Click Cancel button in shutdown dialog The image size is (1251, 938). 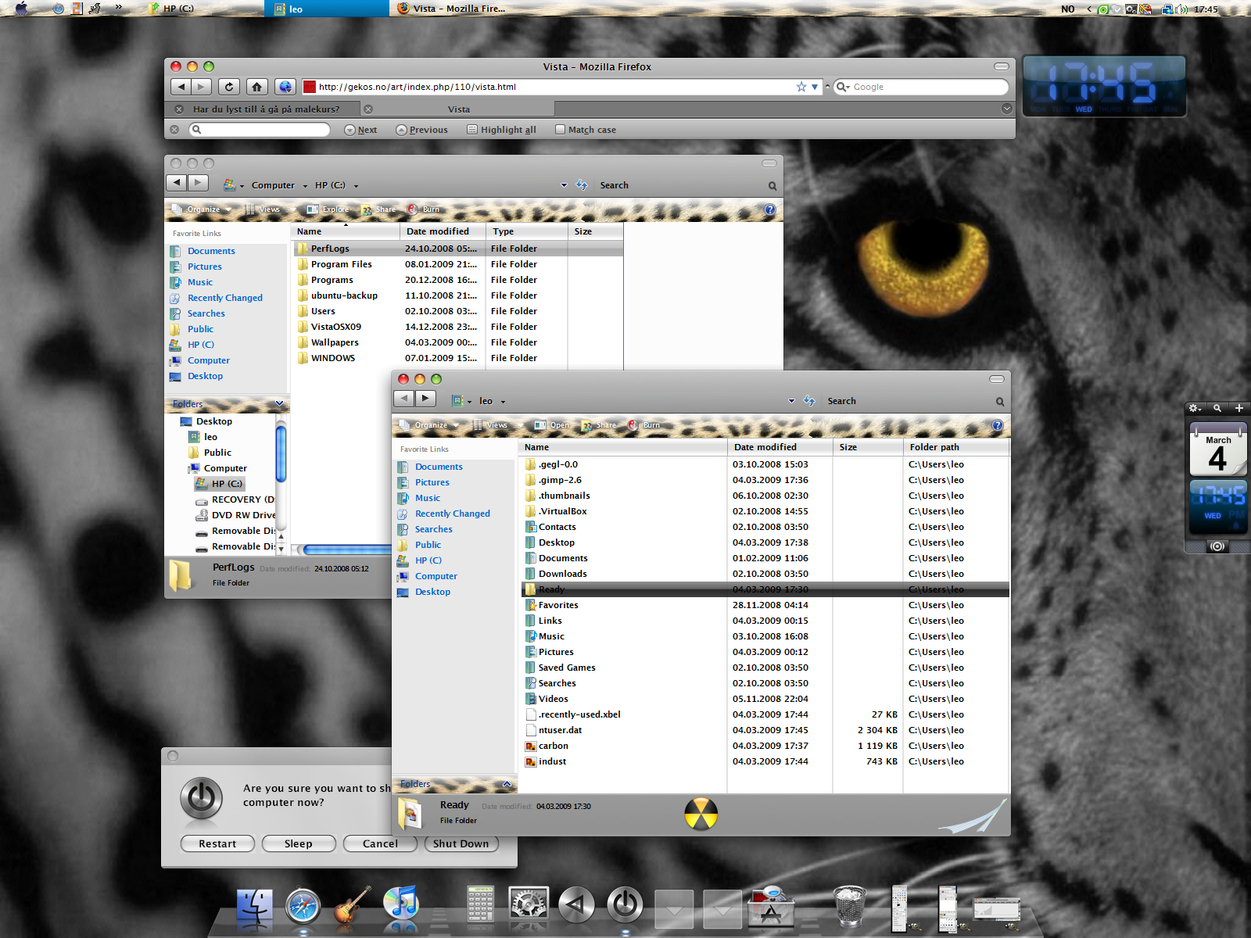[x=380, y=843]
